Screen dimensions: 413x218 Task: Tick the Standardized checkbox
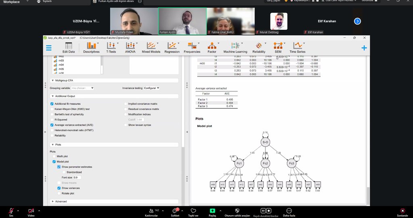64,172
